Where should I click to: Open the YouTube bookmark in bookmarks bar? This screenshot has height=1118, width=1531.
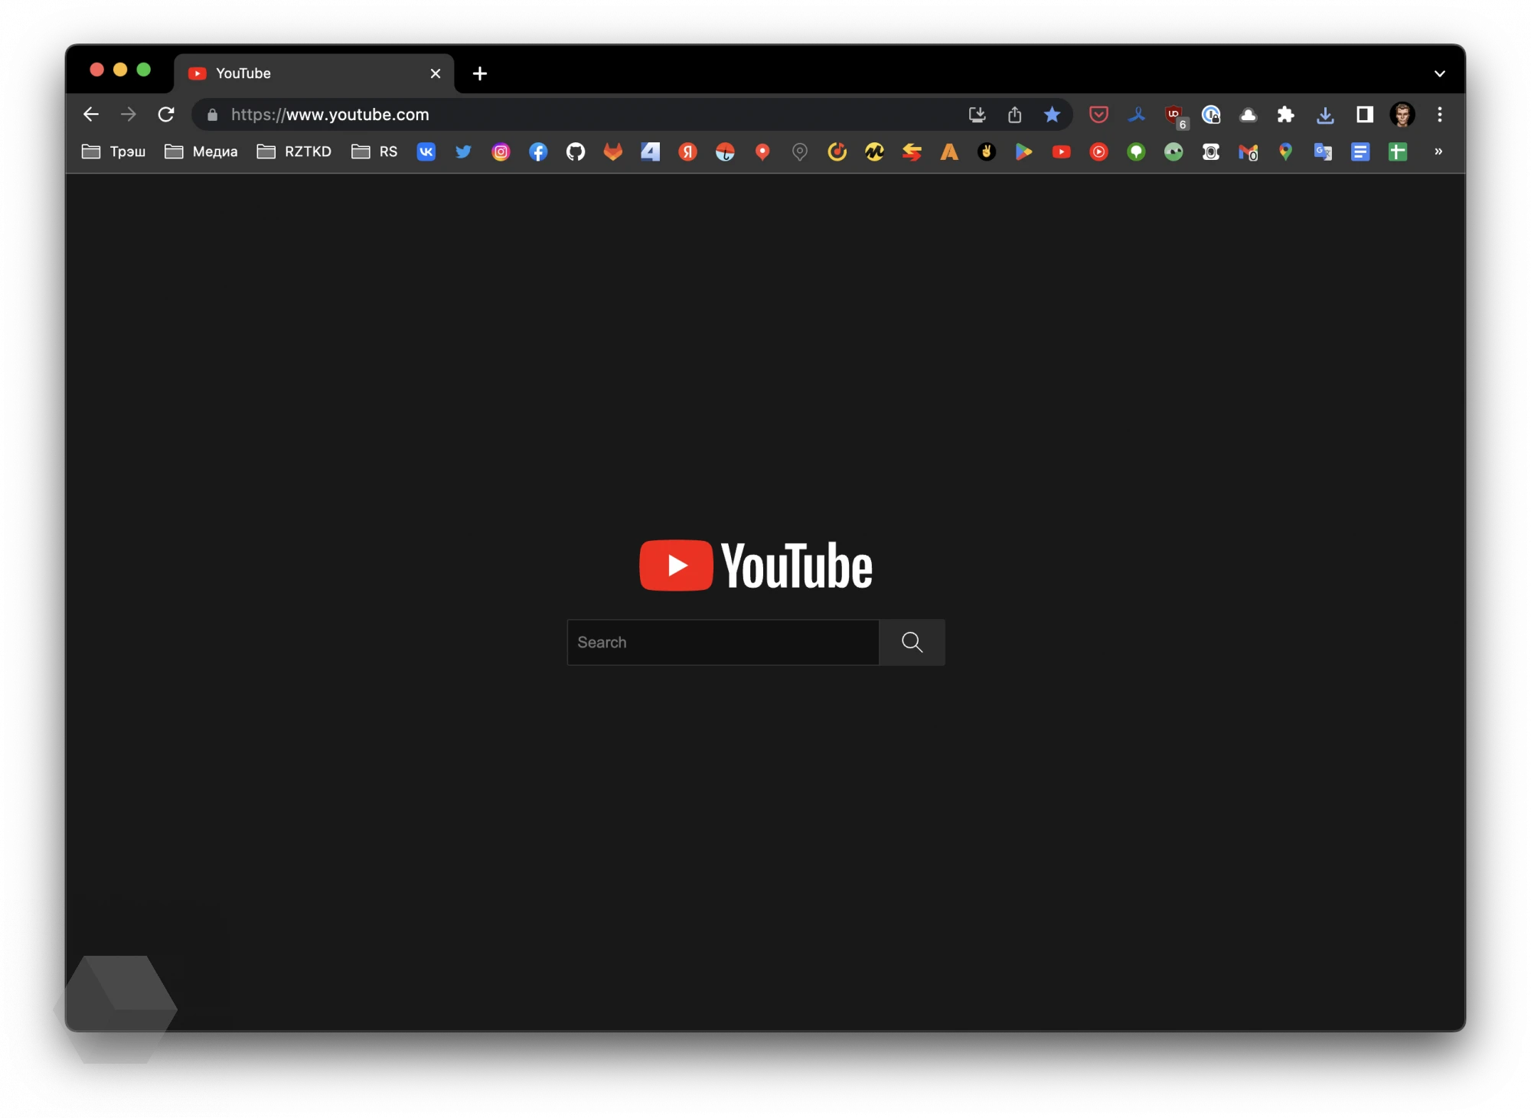1062,152
